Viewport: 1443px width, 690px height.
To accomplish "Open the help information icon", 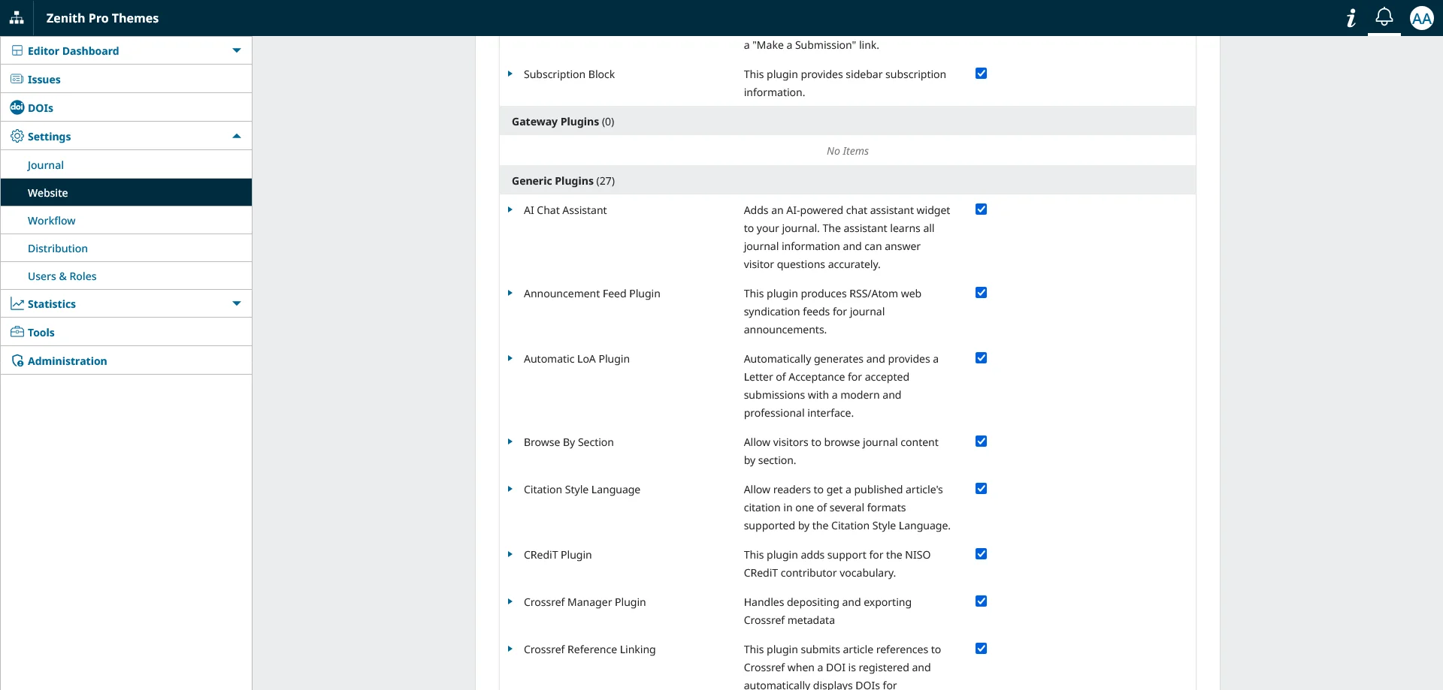I will click(x=1351, y=18).
